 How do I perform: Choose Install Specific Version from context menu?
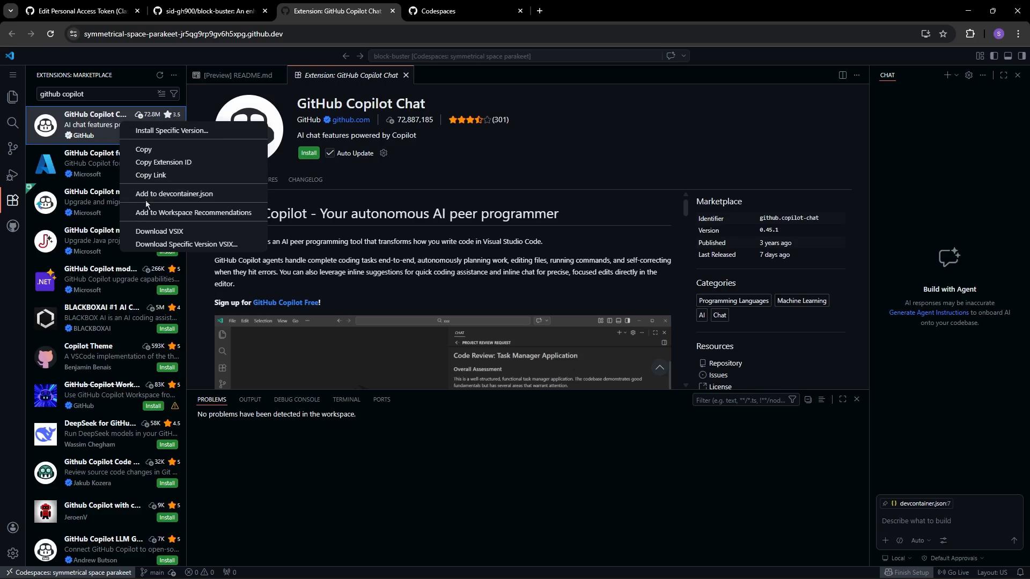coord(193,130)
